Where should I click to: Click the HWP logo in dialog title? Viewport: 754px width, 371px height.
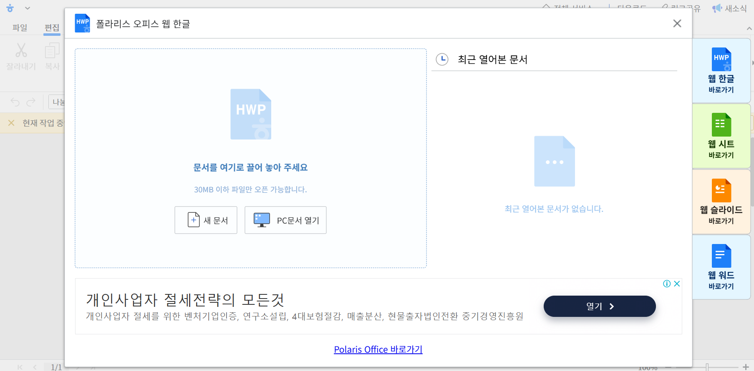click(82, 23)
